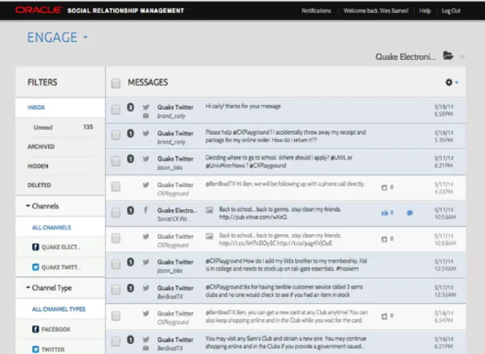Click the Twitter bird icon on the first message
Image resolution: width=485 pixels, height=354 pixels.
(145, 107)
